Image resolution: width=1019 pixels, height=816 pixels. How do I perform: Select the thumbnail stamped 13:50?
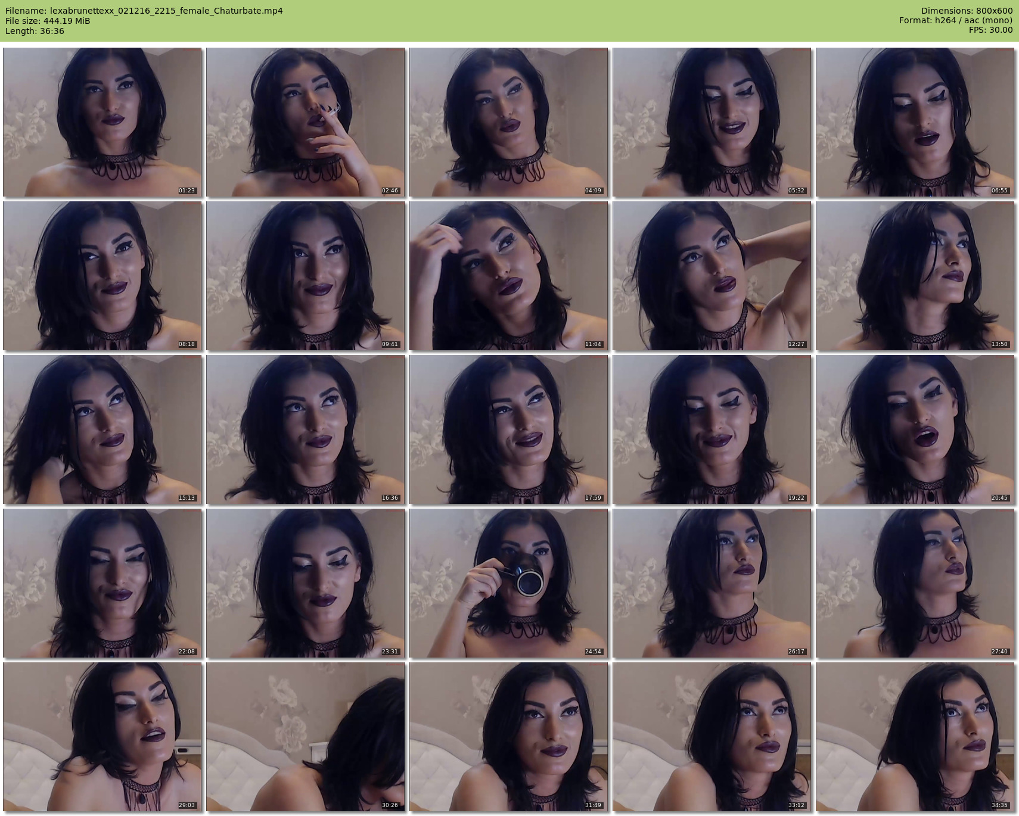915,276
